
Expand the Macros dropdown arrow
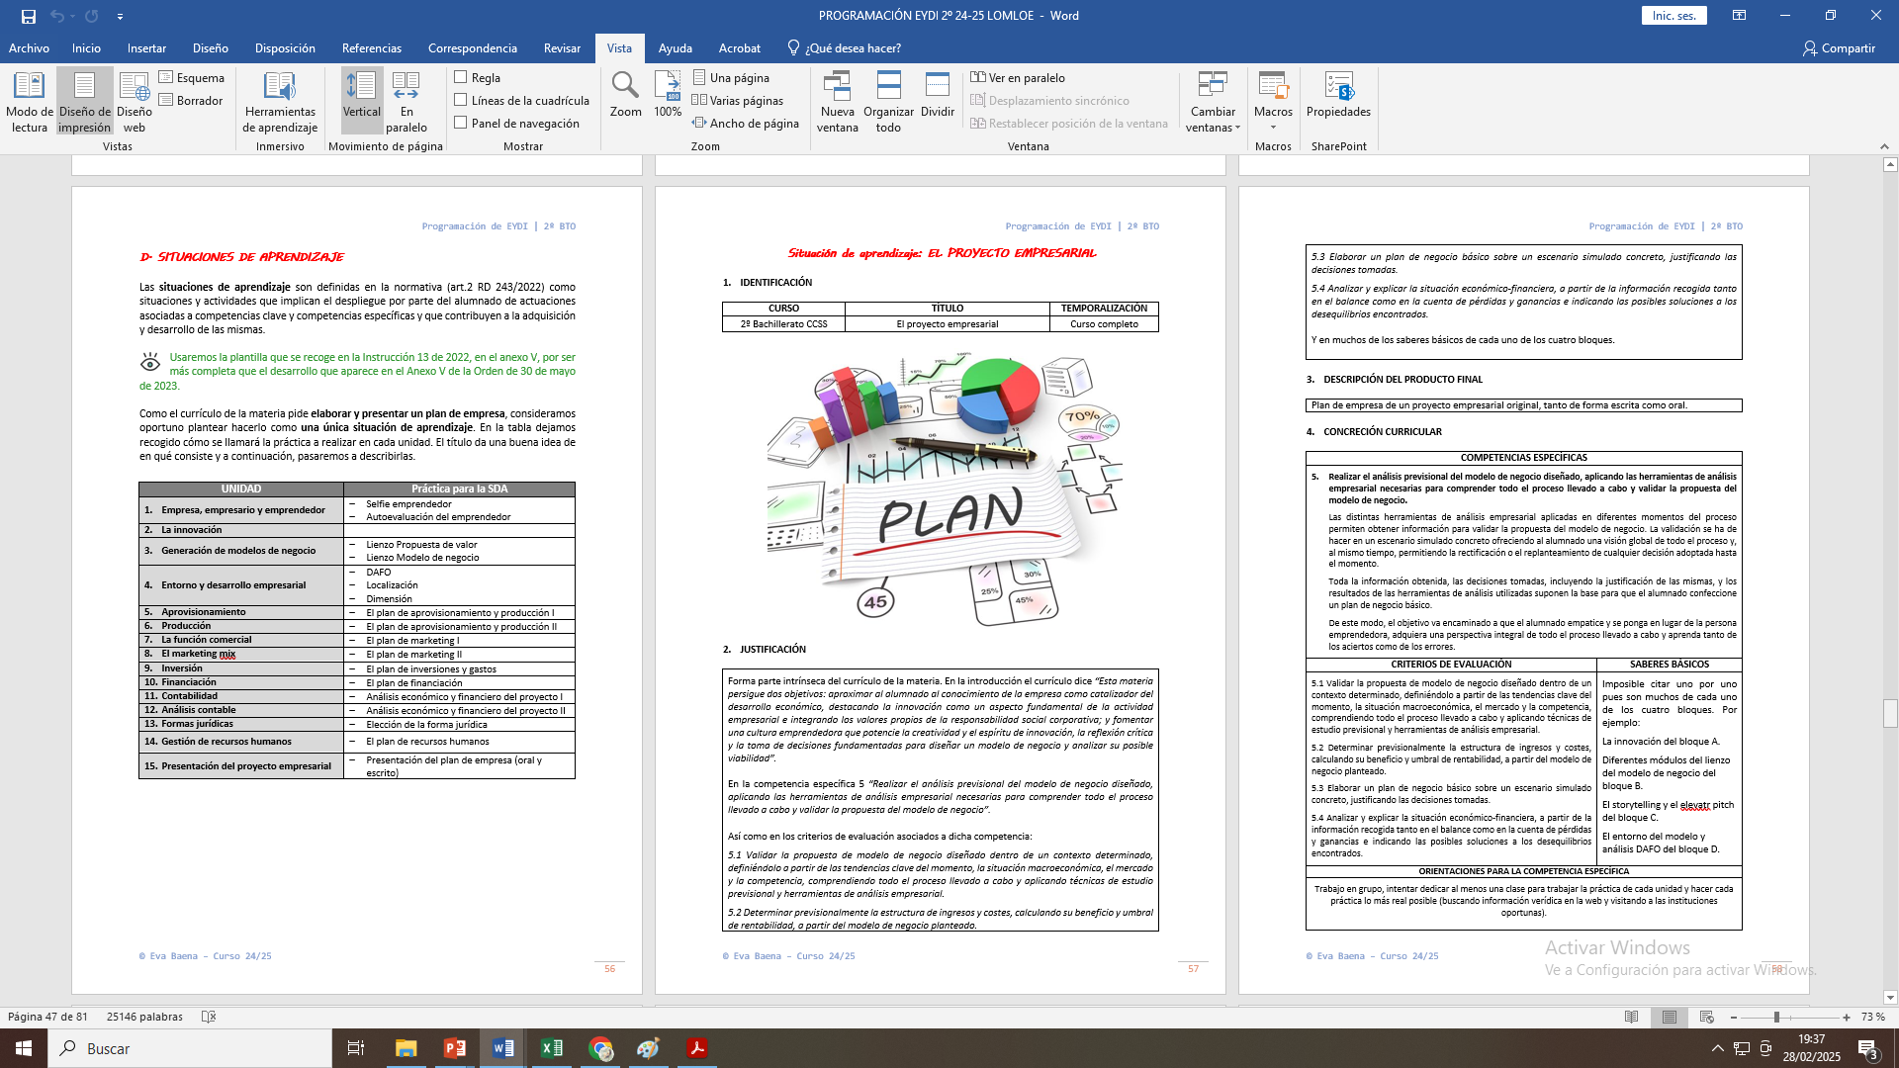tap(1273, 127)
